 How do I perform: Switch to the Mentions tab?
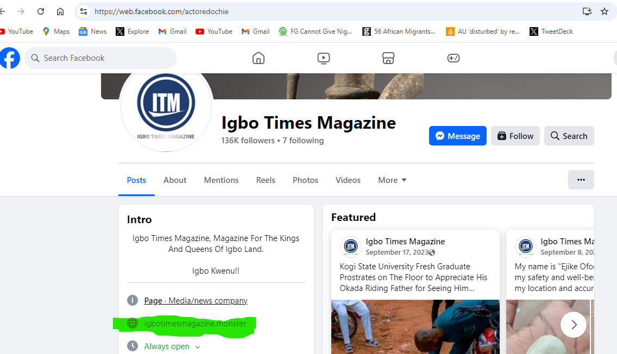point(221,180)
